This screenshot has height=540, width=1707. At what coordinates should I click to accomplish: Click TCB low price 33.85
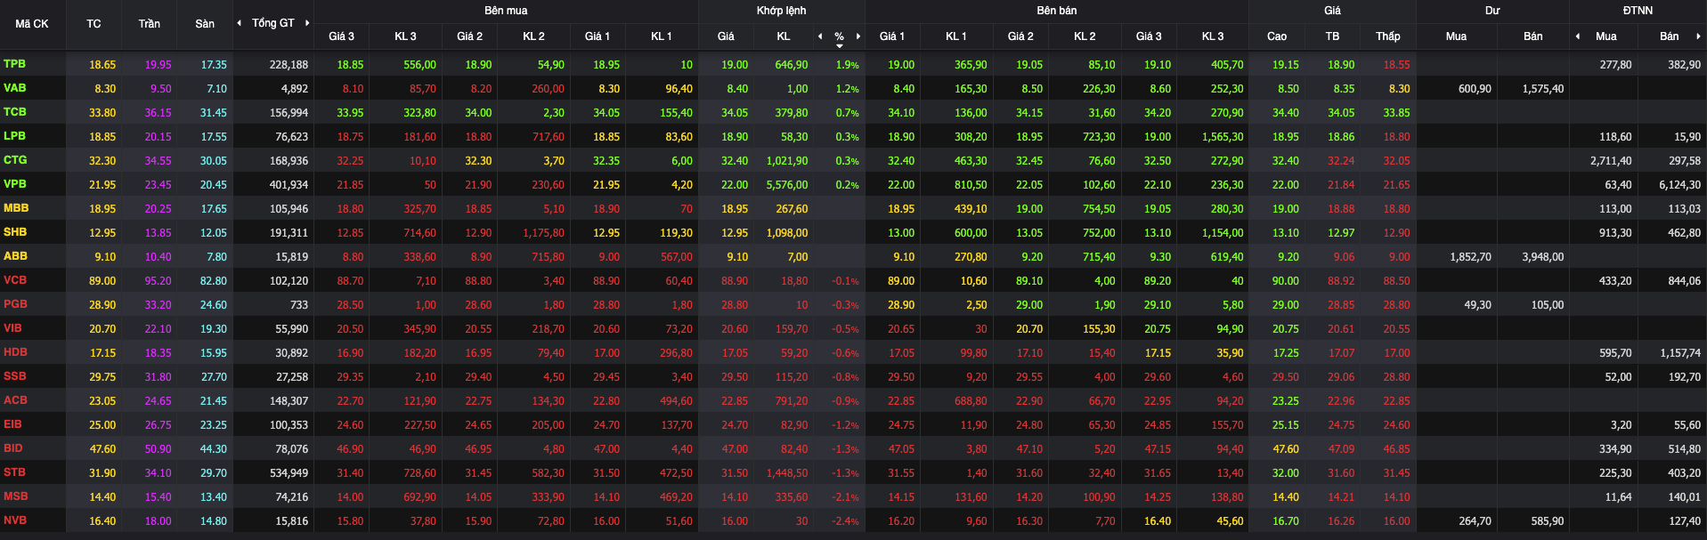click(x=1396, y=113)
